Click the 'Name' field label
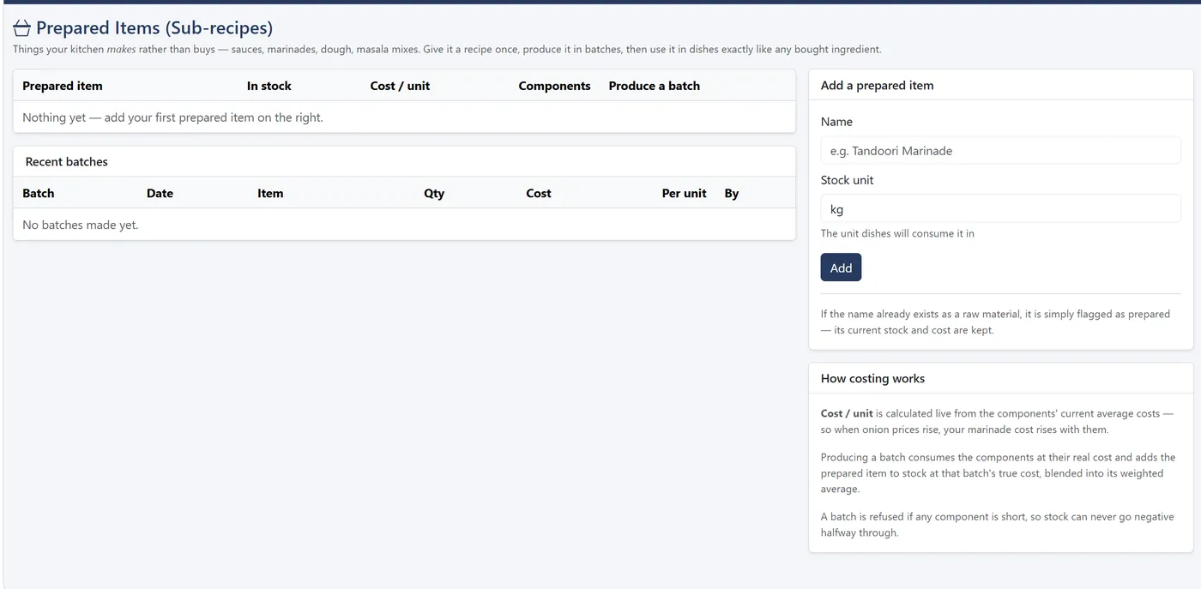The image size is (1201, 589). (x=836, y=122)
